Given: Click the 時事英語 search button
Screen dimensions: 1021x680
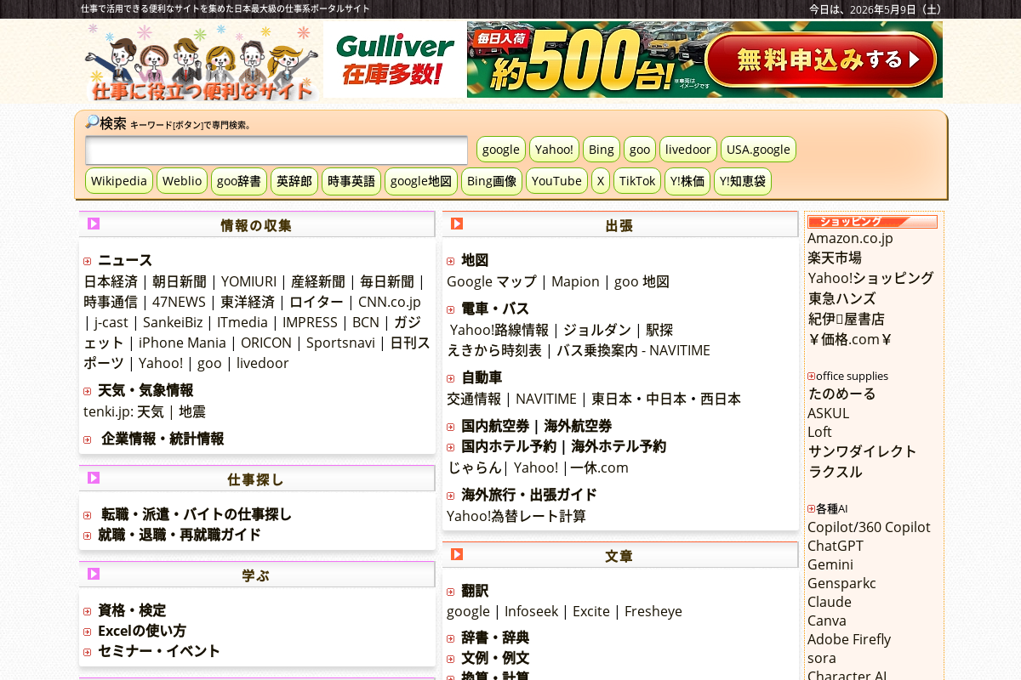Looking at the screenshot, I should (x=351, y=181).
